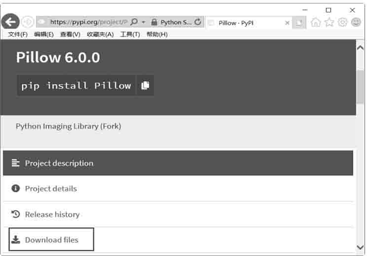Open the Project description section

(178, 163)
